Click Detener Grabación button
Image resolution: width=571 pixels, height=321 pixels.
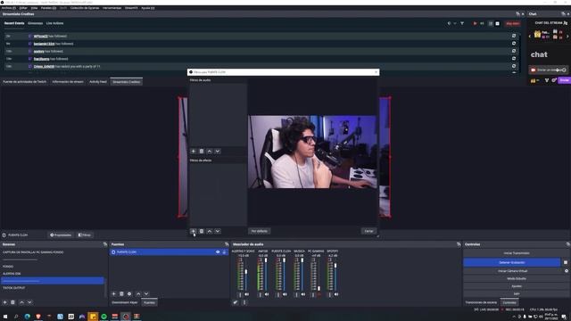(x=511, y=262)
